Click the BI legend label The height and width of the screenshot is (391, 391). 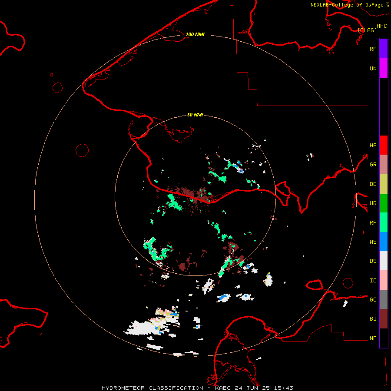pyautogui.click(x=373, y=319)
